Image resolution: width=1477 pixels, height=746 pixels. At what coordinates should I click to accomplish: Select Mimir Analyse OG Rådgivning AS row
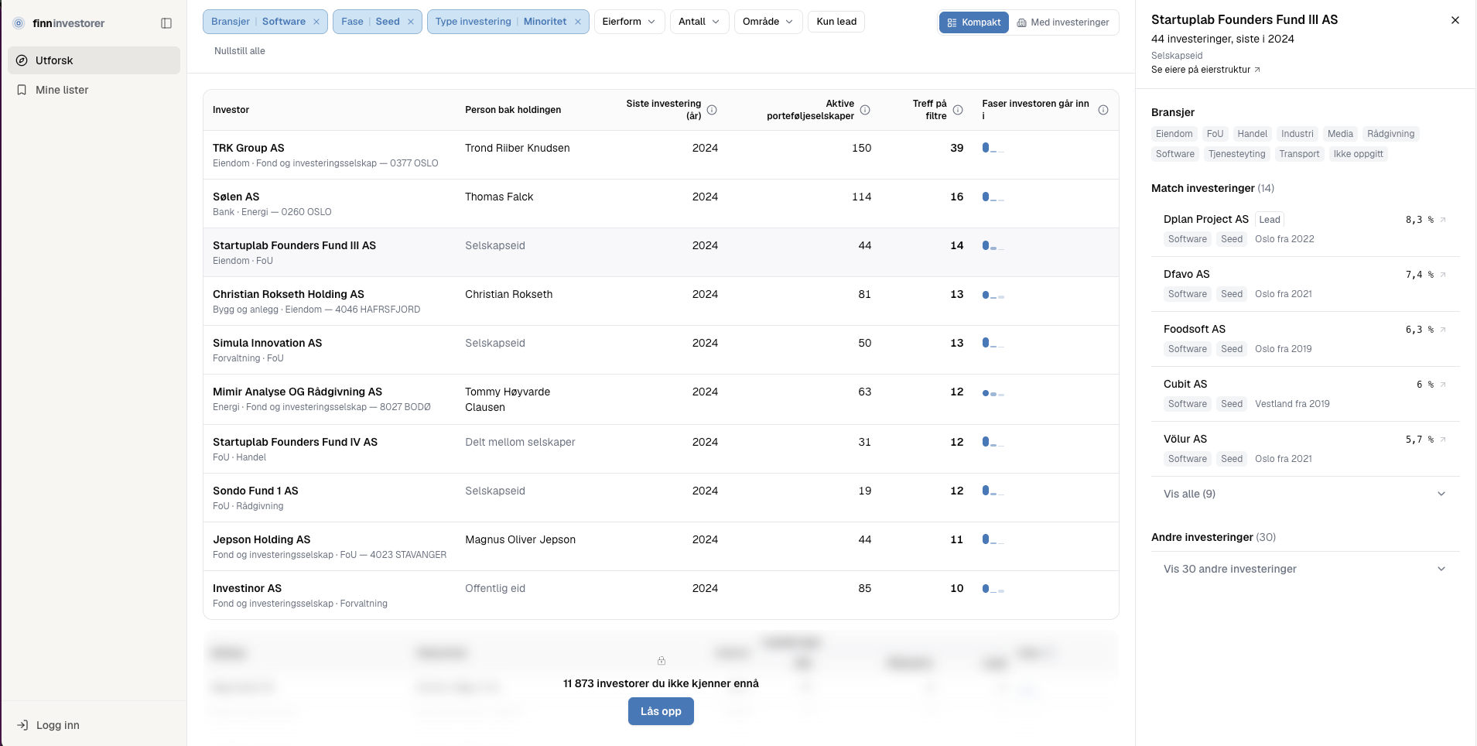(661, 399)
